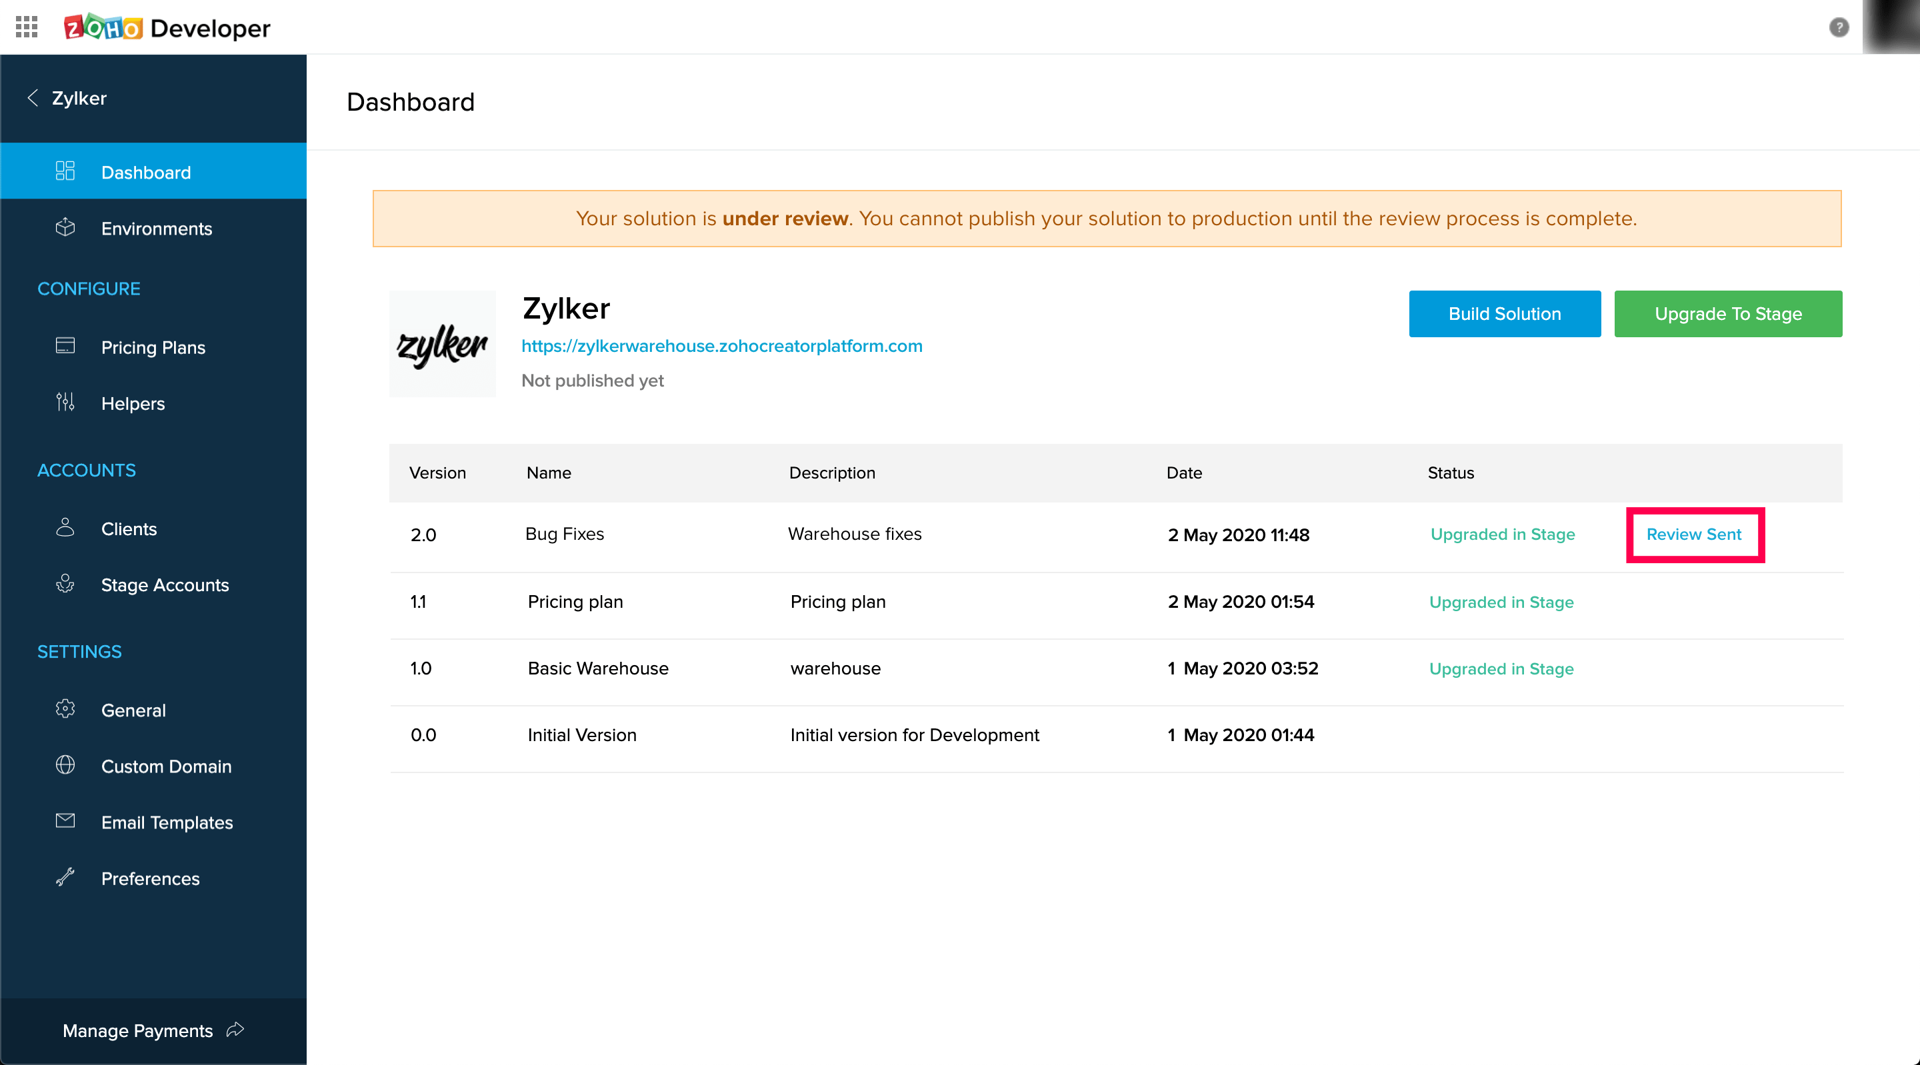Screen dimensions: 1920x1065
Task: Click the Version column header
Action: click(437, 473)
